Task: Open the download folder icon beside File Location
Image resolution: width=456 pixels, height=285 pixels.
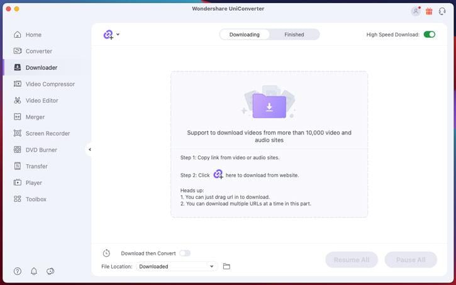Action: pos(226,266)
